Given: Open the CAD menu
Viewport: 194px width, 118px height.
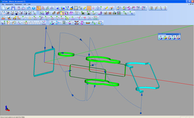Looking at the screenshot, I should click(25, 4).
